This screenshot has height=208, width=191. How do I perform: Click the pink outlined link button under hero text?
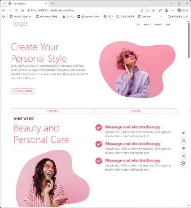[23, 91]
